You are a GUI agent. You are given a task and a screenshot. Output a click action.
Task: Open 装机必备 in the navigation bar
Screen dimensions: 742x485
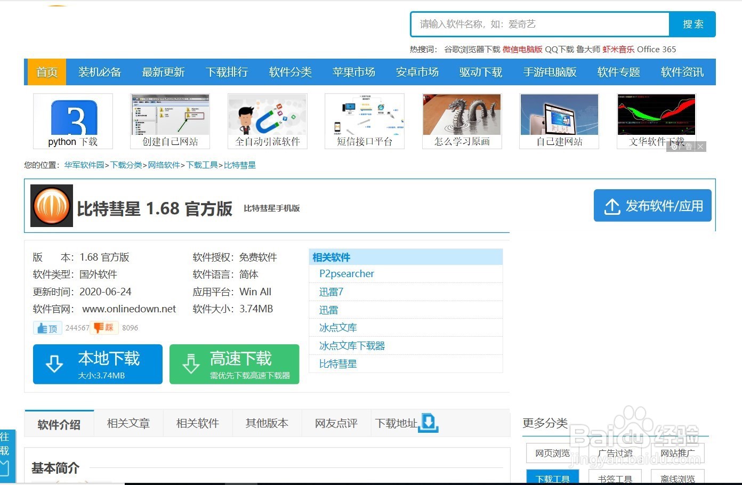(100, 72)
